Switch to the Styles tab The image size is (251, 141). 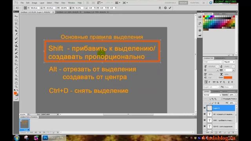click(x=217, y=14)
